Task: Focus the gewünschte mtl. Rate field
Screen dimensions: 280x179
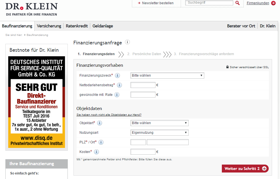Action: pyautogui.click(x=143, y=95)
